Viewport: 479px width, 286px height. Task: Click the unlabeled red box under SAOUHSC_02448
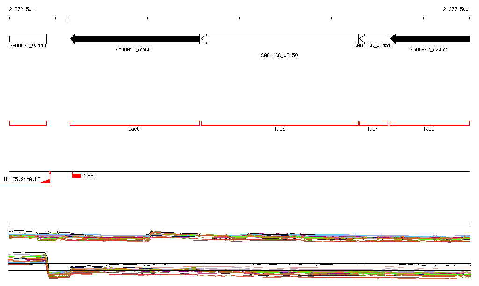click(x=28, y=124)
